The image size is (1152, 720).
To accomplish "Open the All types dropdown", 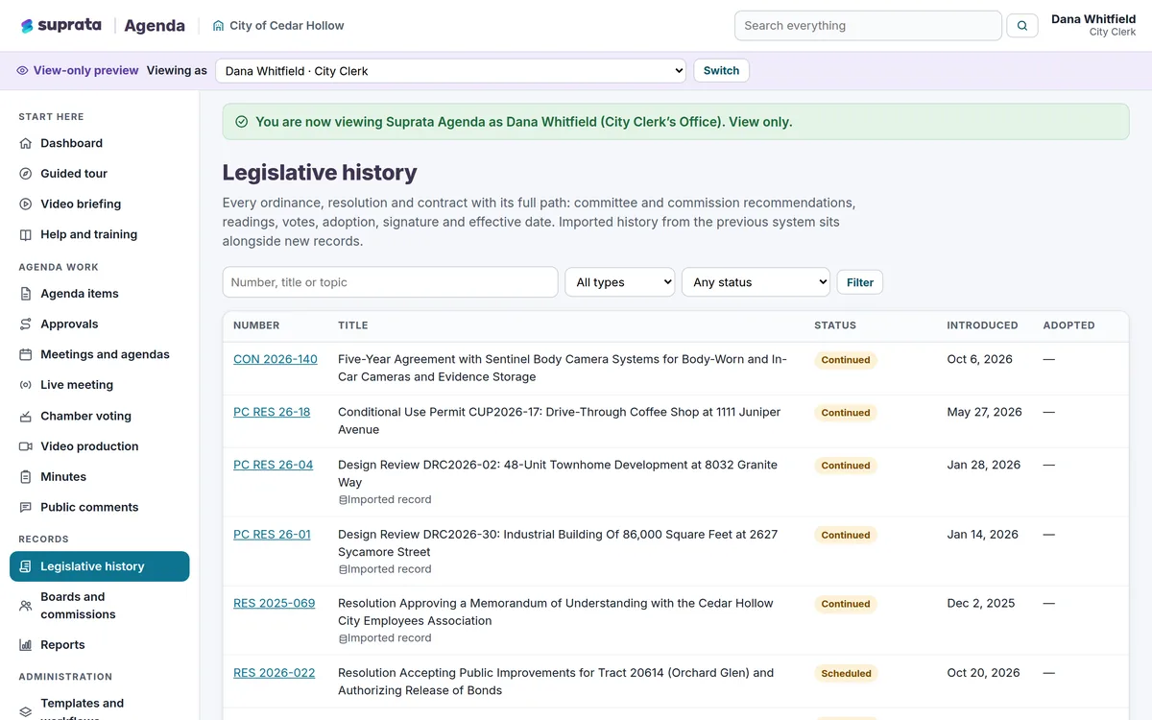I will [x=619, y=282].
